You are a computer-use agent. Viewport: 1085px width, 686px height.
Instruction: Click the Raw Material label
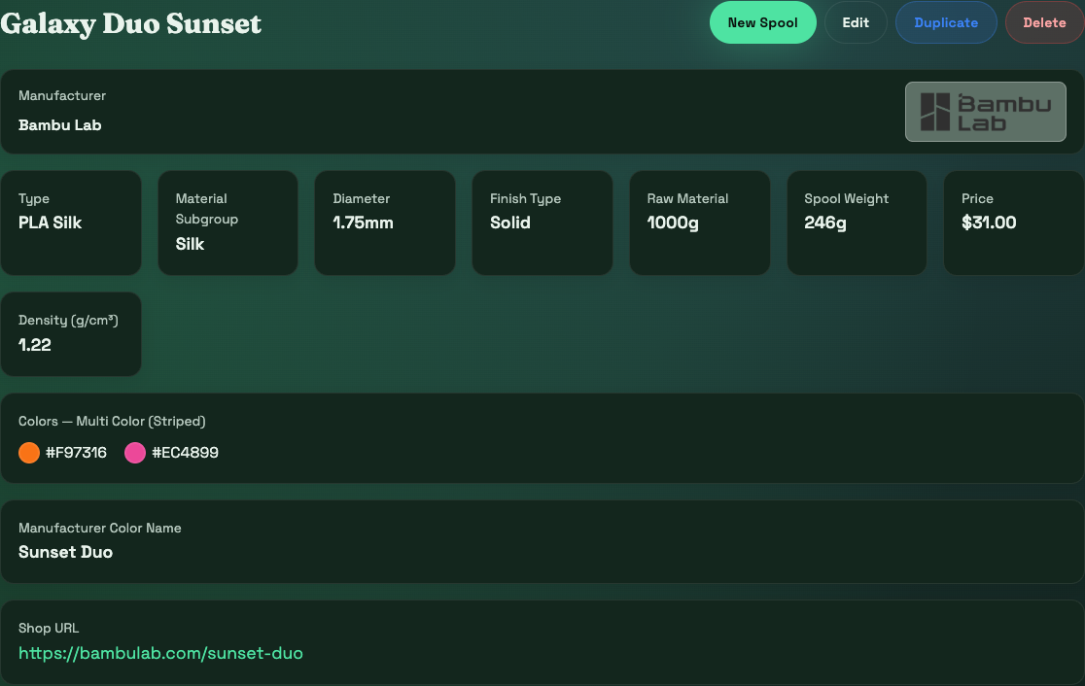687,198
